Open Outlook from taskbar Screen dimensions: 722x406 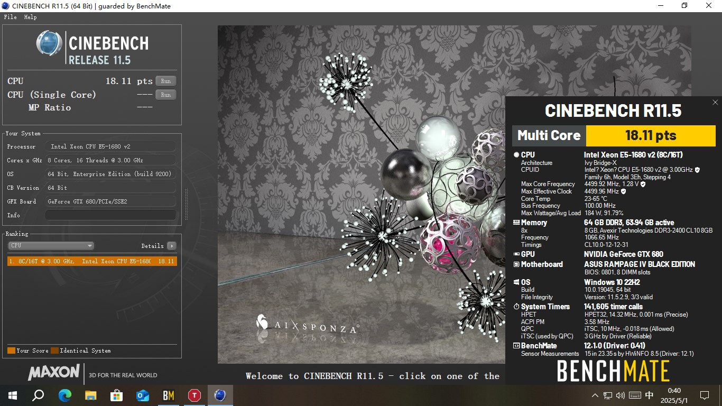click(x=143, y=395)
